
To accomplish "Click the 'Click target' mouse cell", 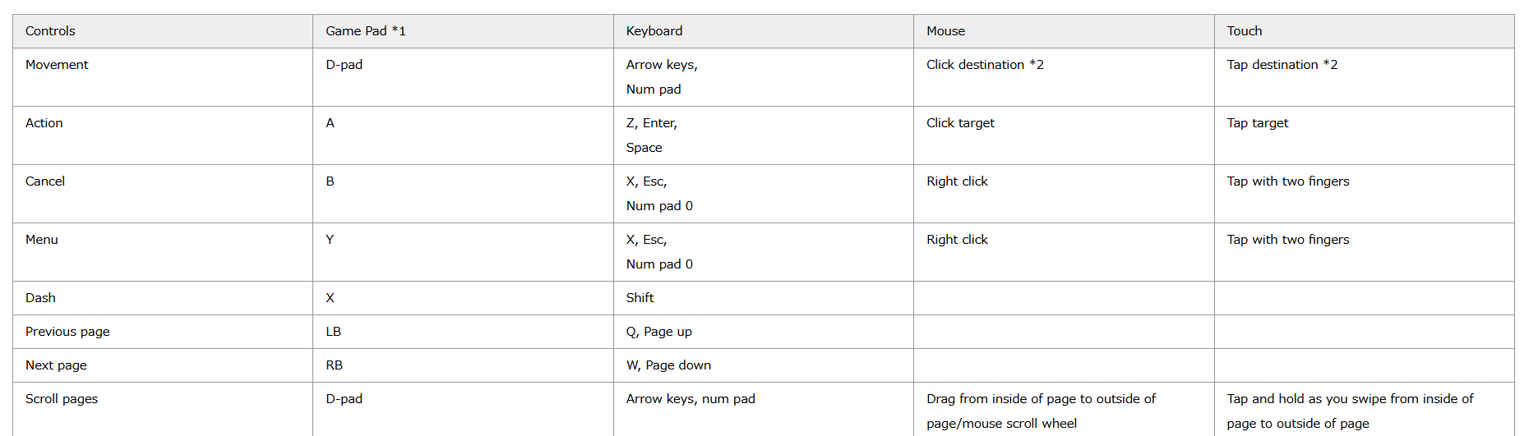I will (960, 123).
